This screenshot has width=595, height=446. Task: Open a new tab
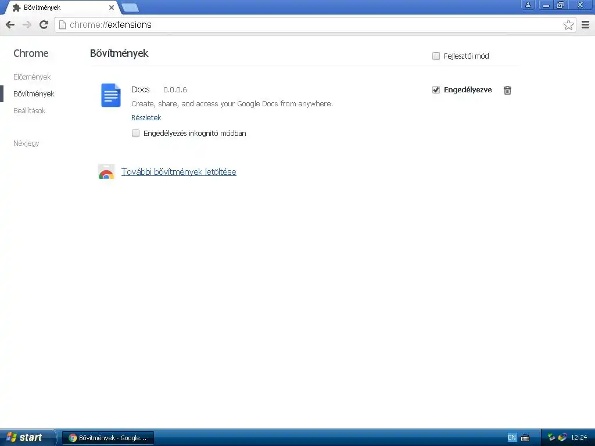click(x=130, y=8)
